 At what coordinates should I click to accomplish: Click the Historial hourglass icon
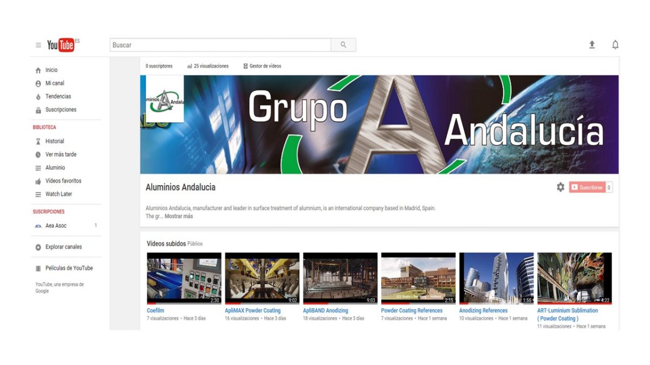click(x=38, y=141)
